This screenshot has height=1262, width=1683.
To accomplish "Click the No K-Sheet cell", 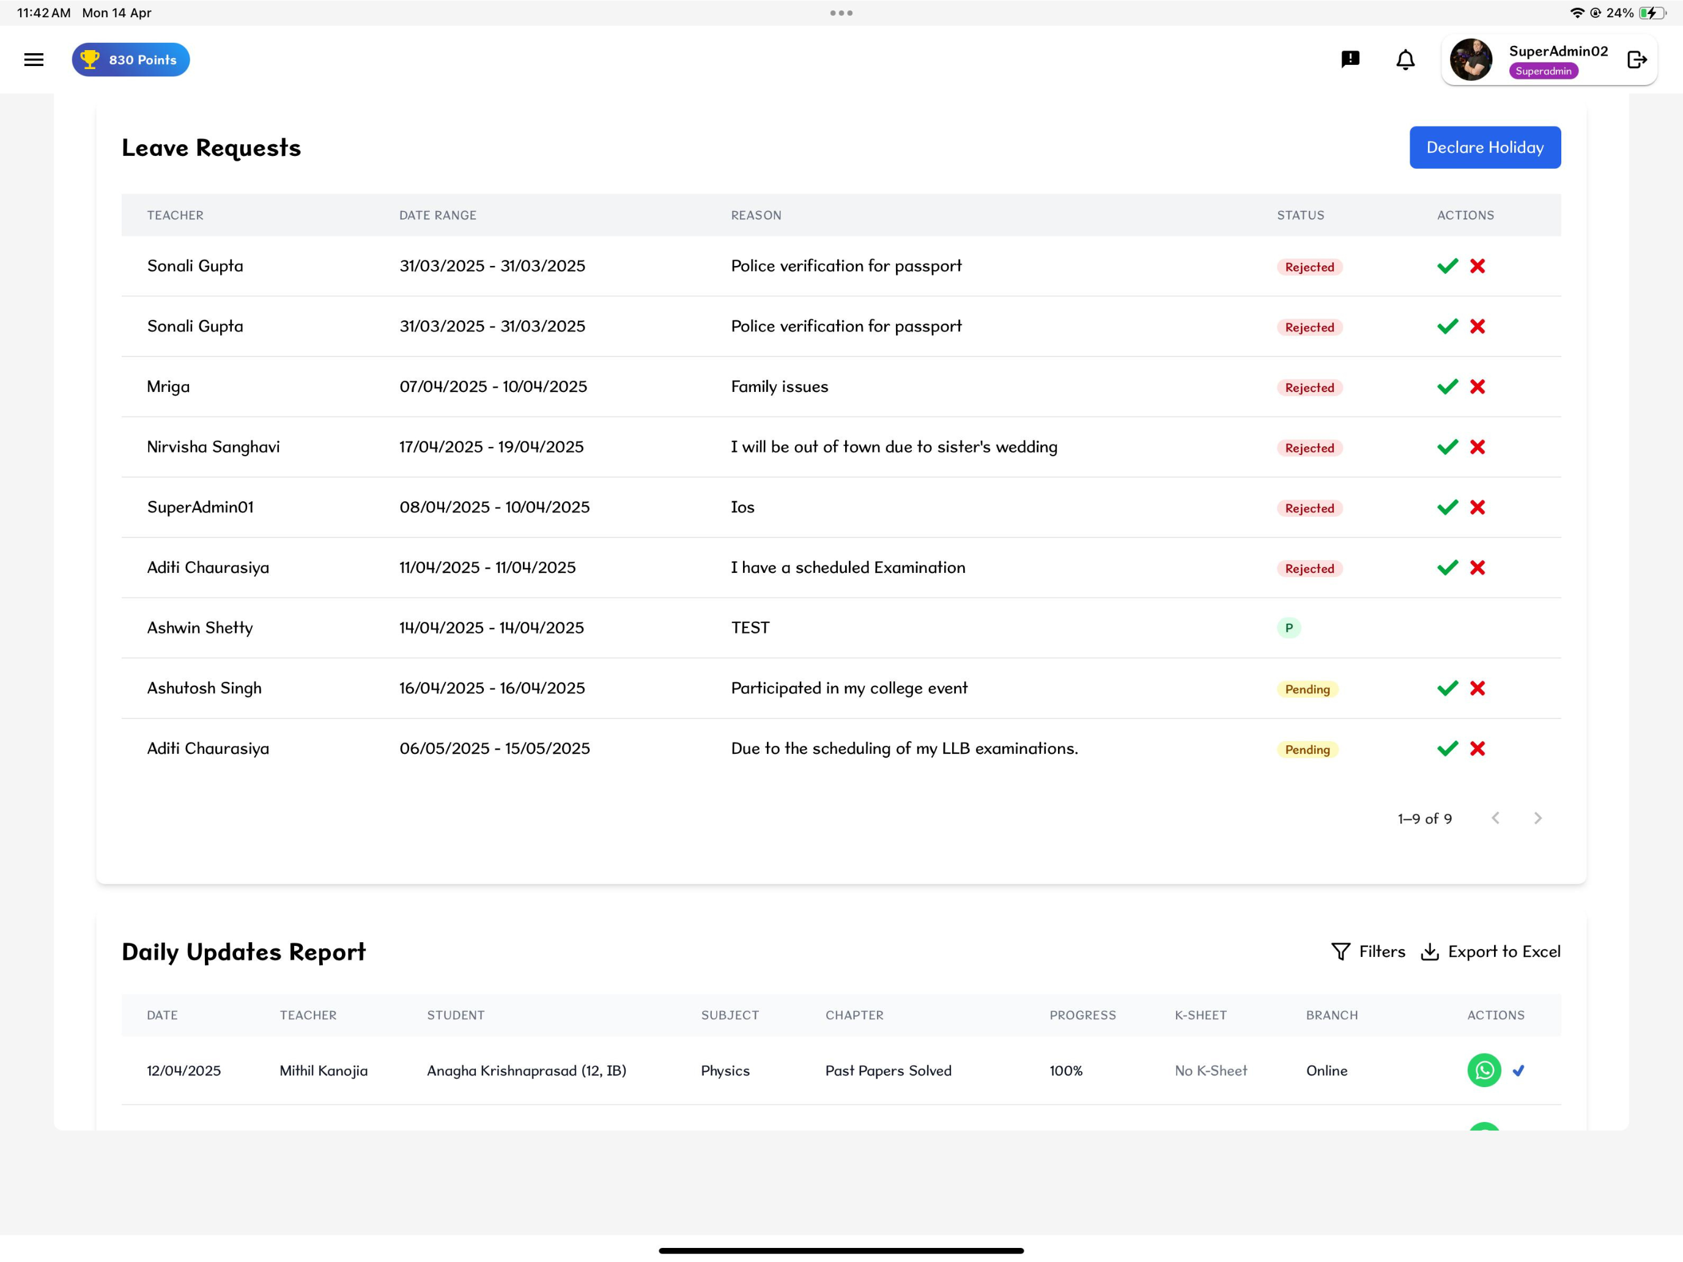I will click(1210, 1070).
